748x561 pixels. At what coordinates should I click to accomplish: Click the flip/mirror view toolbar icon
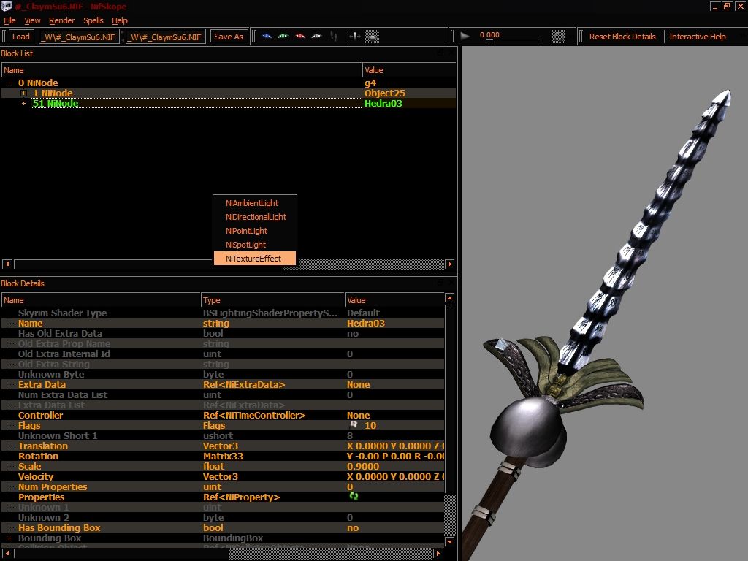[x=354, y=37]
